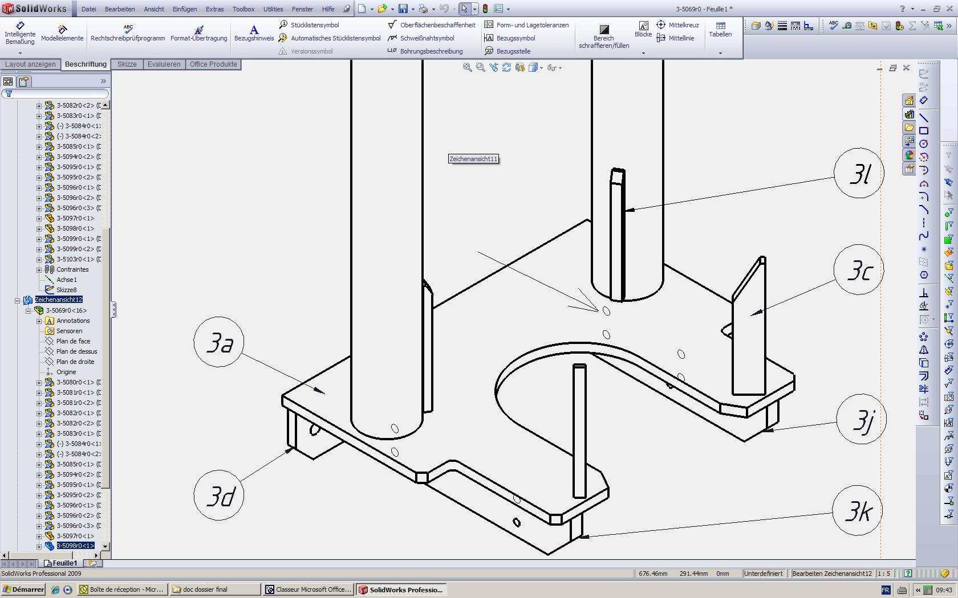Open Classeur Microsoft Office taskbar item
958x598 pixels.
click(x=308, y=590)
